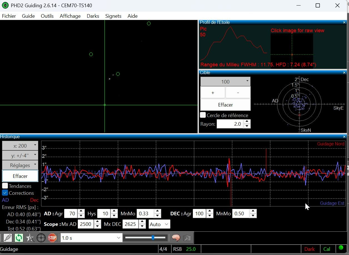Toggle Cercle de référence checkbox

pos(203,115)
